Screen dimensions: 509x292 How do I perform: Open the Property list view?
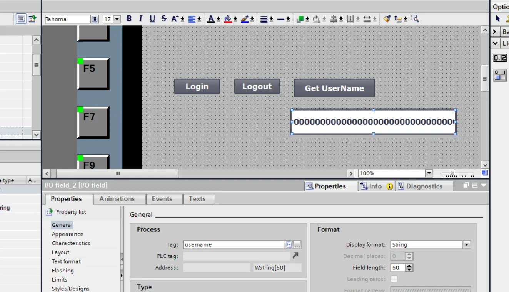point(66,212)
